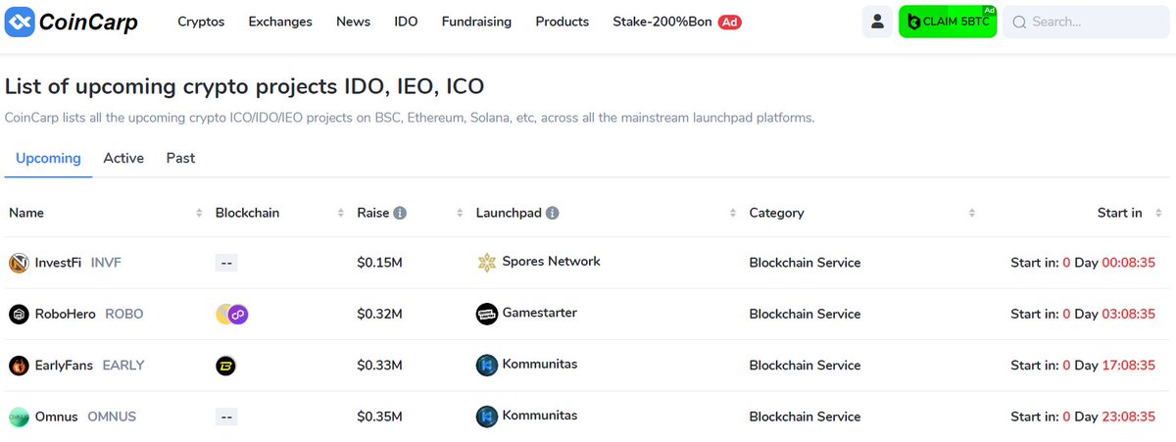Click the Kommunitas logo in EarlyFans row

pos(486,366)
